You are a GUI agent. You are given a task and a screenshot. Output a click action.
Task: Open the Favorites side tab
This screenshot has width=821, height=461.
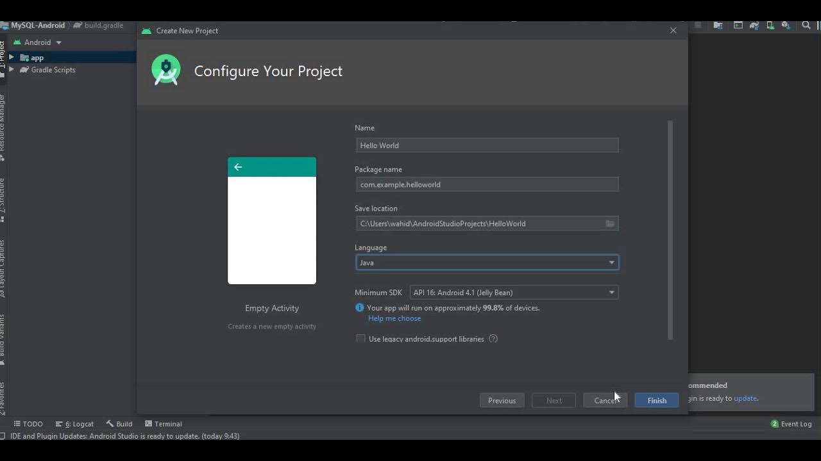tap(3, 397)
